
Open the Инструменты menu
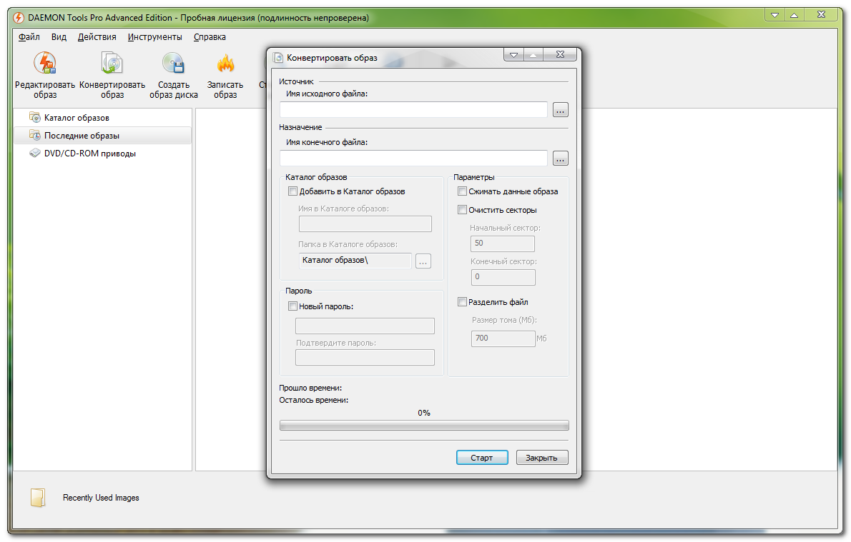(x=155, y=37)
